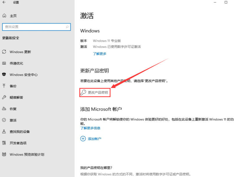
Task: Go to 主页 via the home icon
Action: click(x=4, y=16)
